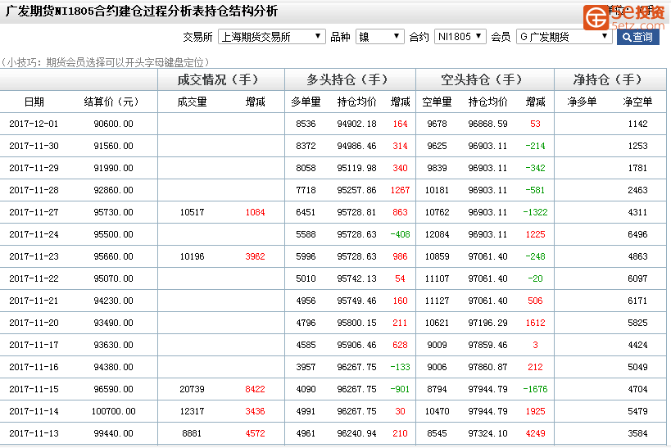Screen dimensions: 671x448
Task: Click the green short change -1322
Action: pyautogui.click(x=535, y=212)
